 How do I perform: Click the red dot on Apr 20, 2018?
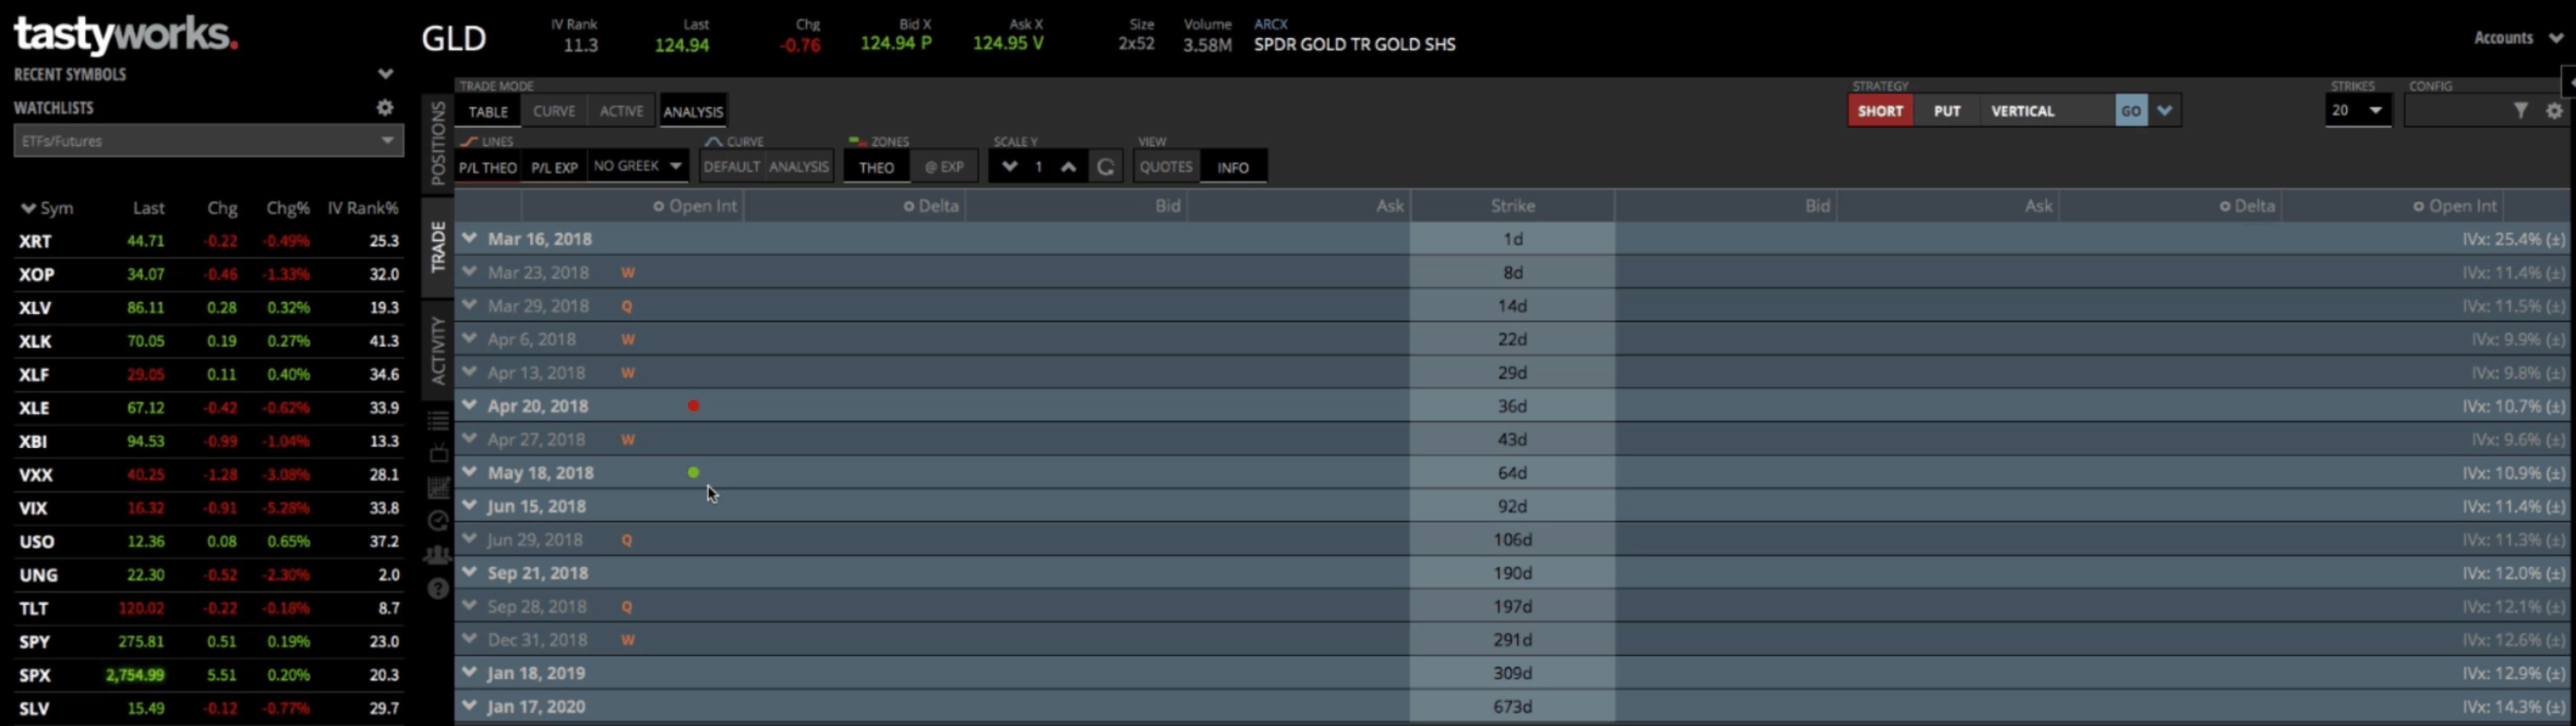693,405
